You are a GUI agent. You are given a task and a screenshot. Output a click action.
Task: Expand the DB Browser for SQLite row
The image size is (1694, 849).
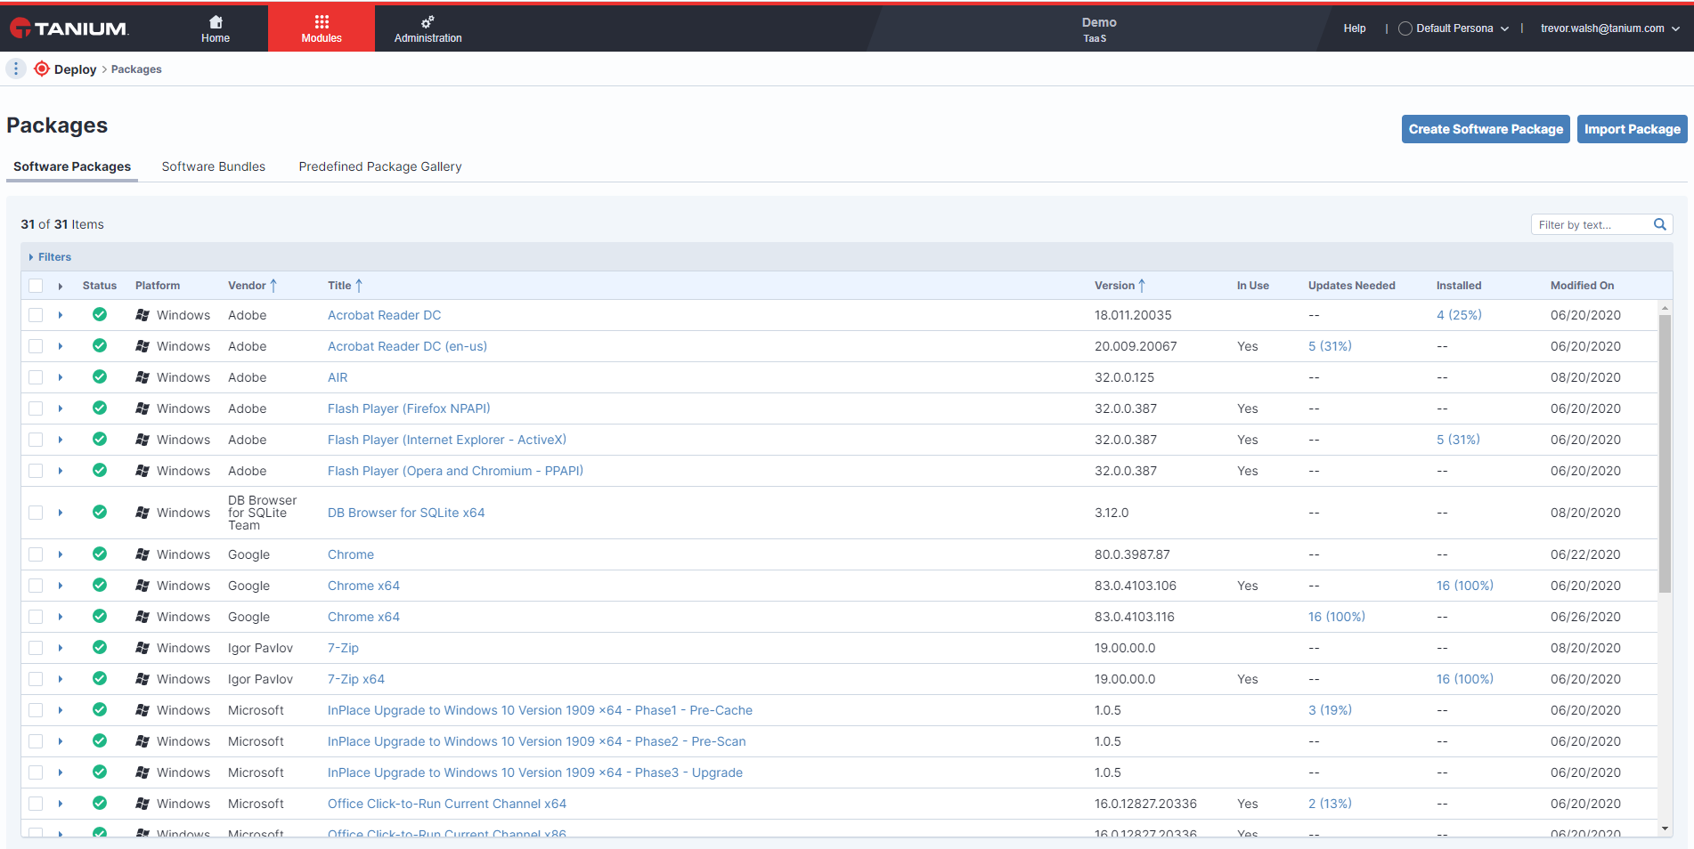[61, 513]
